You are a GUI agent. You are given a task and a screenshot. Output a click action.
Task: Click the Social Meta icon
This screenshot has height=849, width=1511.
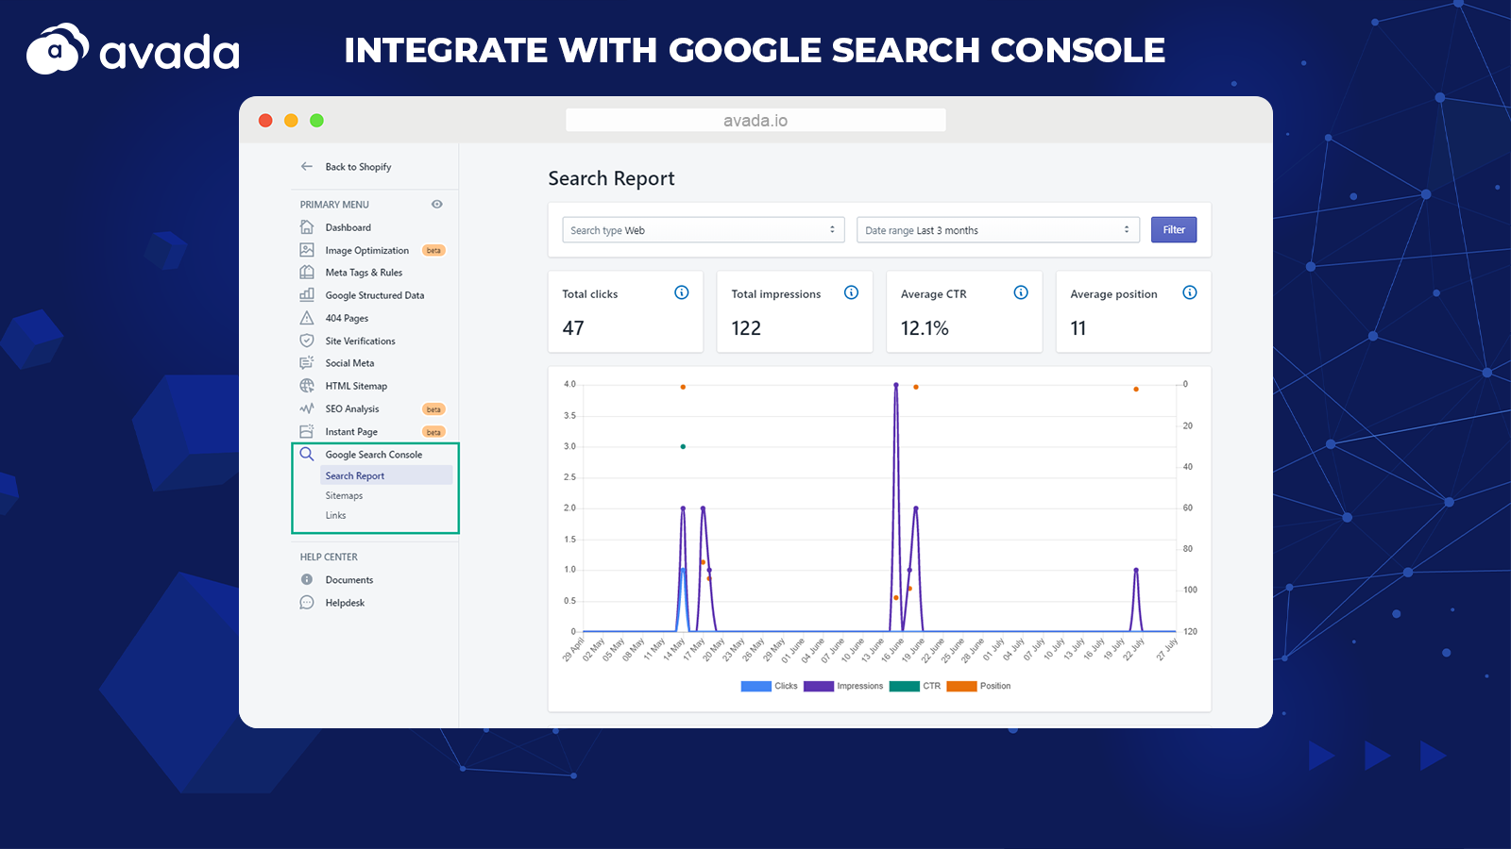tap(307, 362)
